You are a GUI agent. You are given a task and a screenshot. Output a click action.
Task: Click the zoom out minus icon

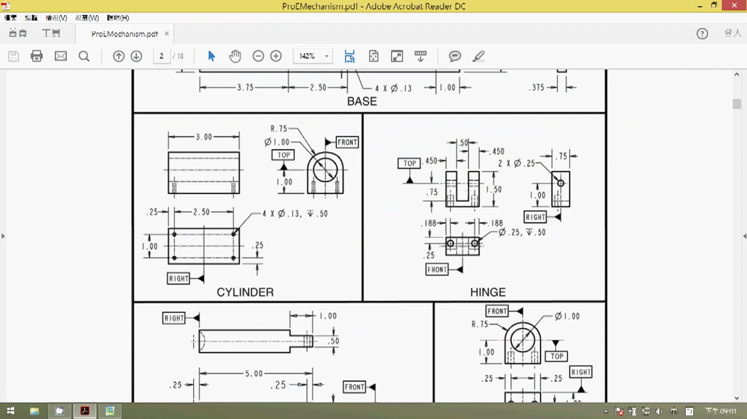click(x=258, y=56)
